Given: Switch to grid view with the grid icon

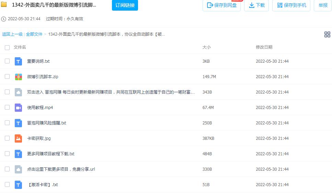Looking at the screenshot, I should pos(327,35).
